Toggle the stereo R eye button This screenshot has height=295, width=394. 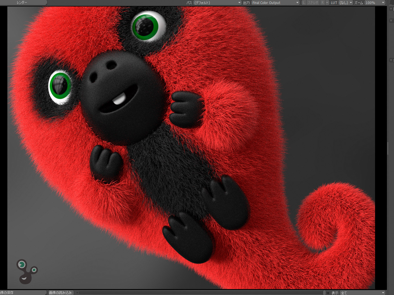[322, 3]
